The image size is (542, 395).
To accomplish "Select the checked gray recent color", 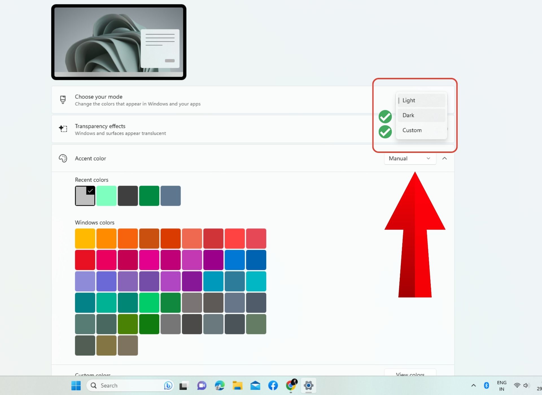I will (x=85, y=196).
